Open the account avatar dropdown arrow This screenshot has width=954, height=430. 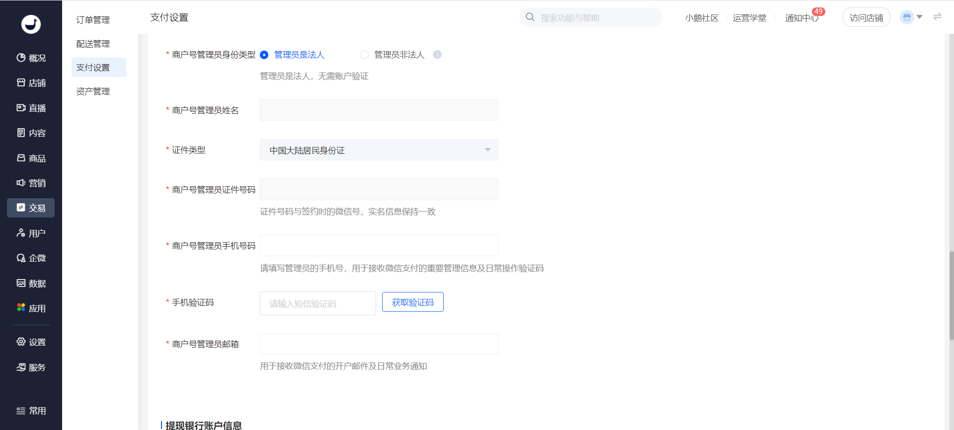click(919, 17)
